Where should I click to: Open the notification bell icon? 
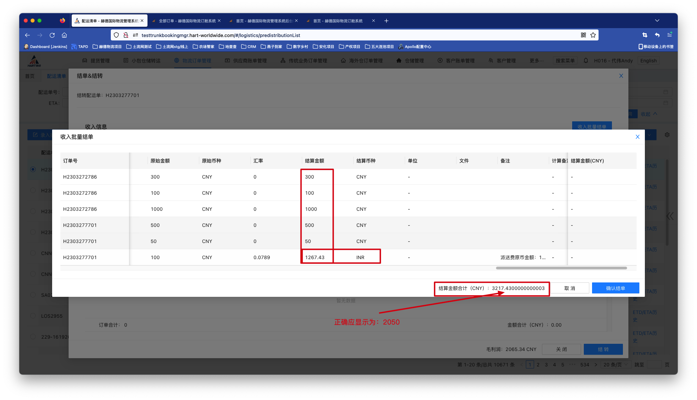click(x=586, y=61)
